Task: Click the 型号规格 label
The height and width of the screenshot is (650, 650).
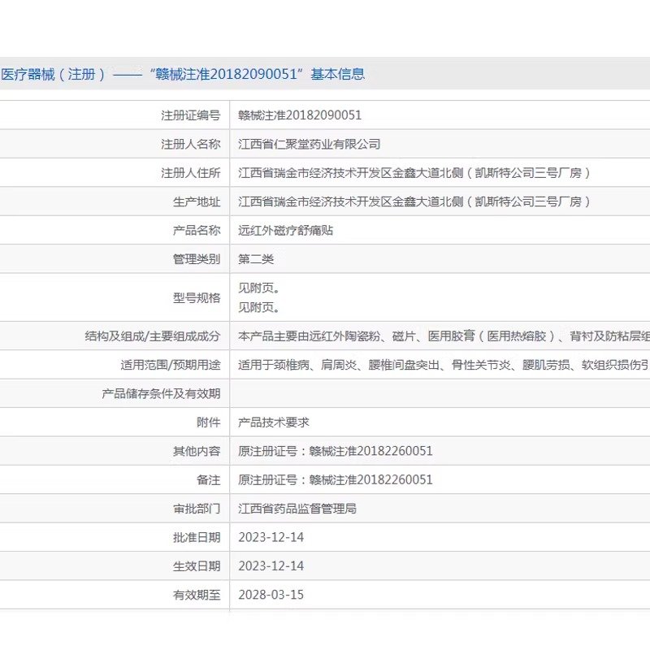Action: point(197,297)
